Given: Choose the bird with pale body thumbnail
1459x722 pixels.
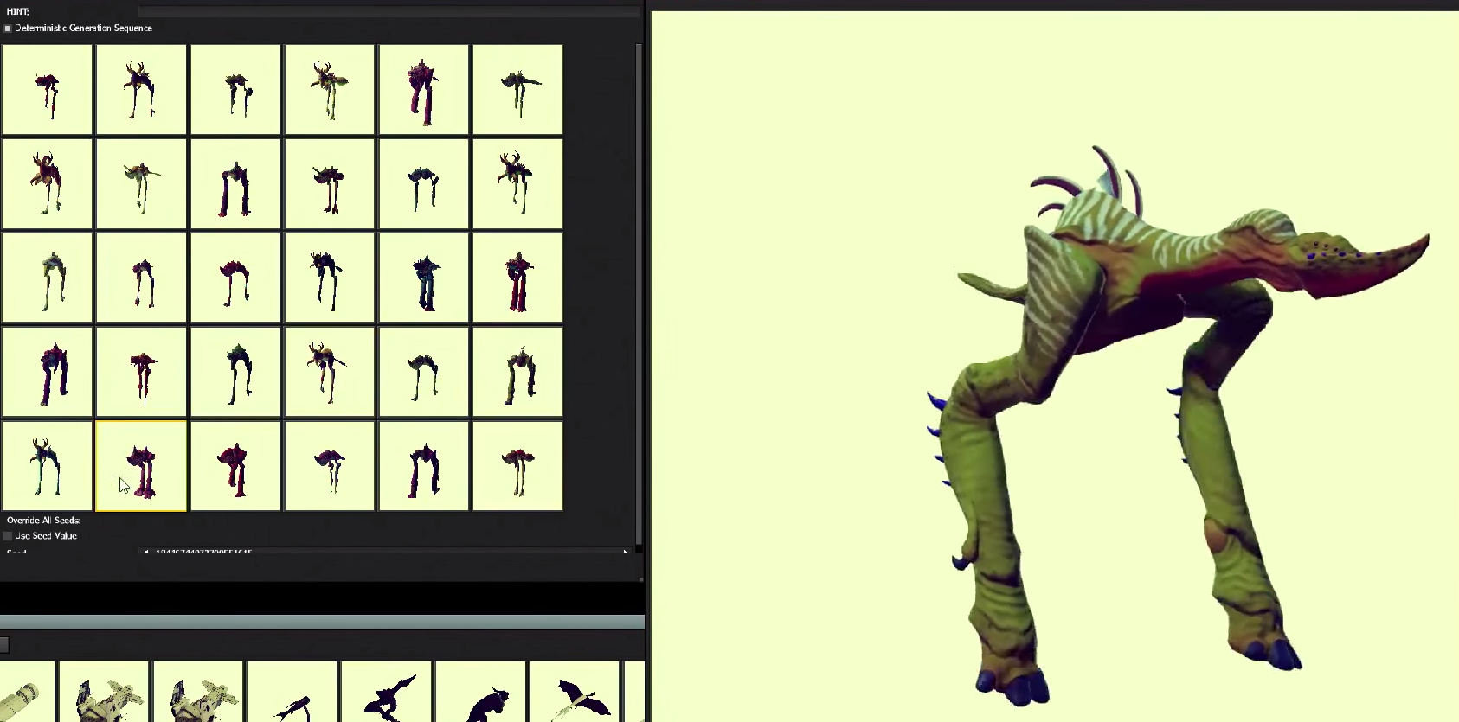Looking at the screenshot, I should tap(575, 692).
